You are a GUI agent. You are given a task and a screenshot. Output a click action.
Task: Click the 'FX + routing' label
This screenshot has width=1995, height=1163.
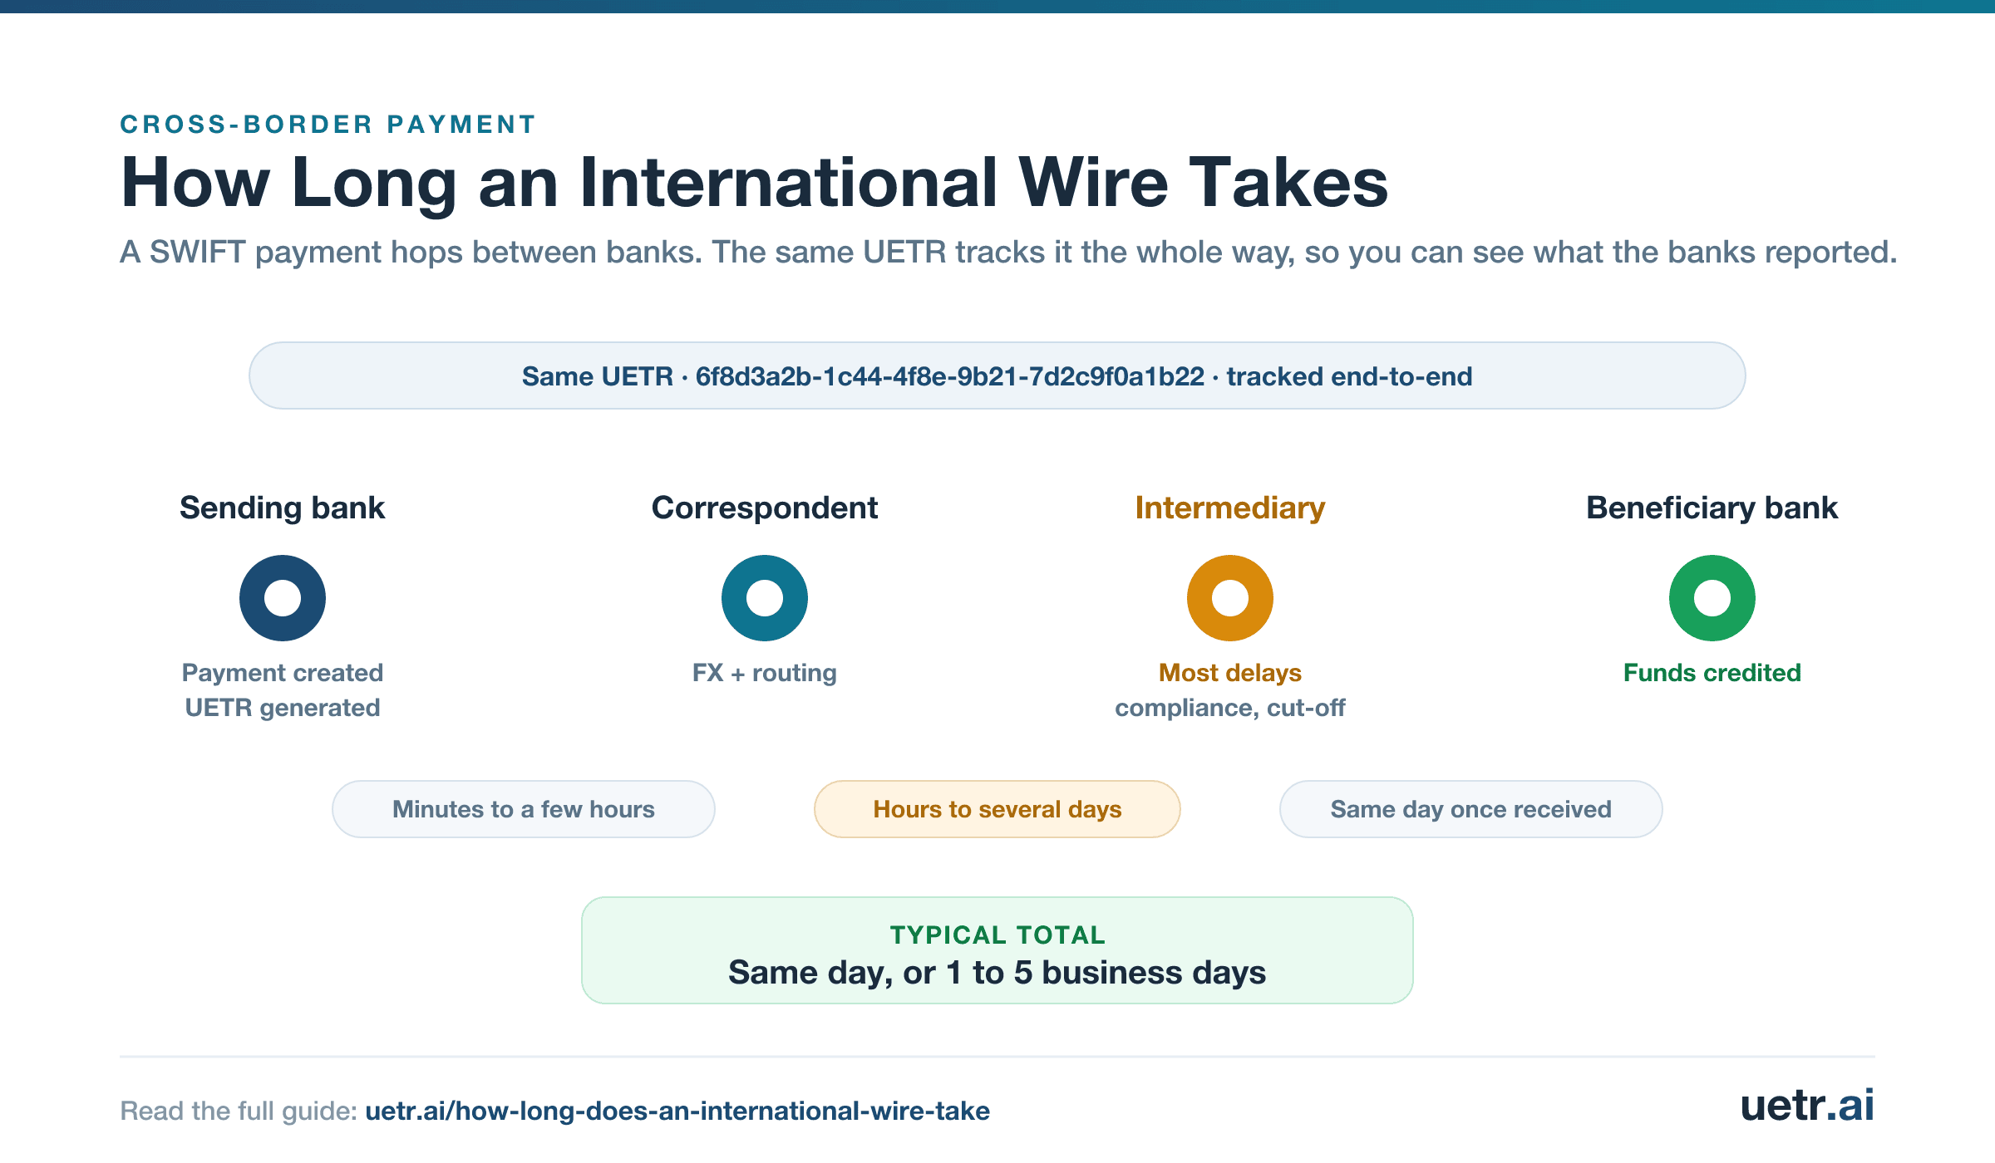point(765,672)
